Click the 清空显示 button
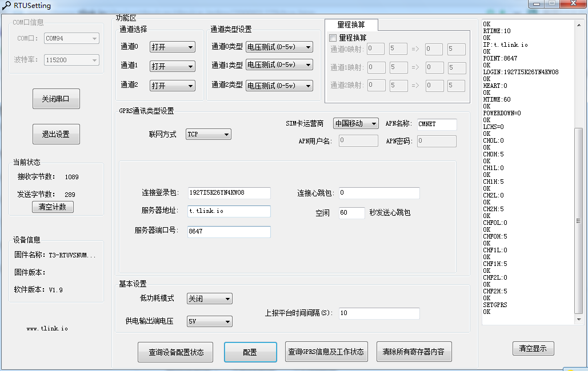588x371 pixels. point(533,348)
